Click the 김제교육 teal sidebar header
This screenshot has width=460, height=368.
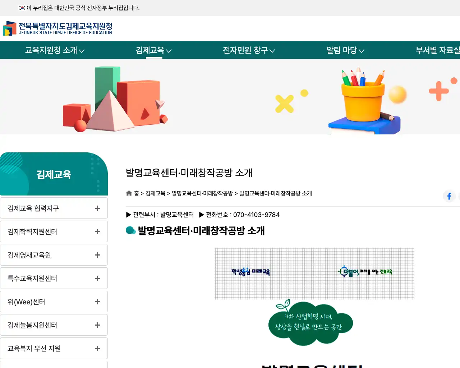pyautogui.click(x=54, y=174)
